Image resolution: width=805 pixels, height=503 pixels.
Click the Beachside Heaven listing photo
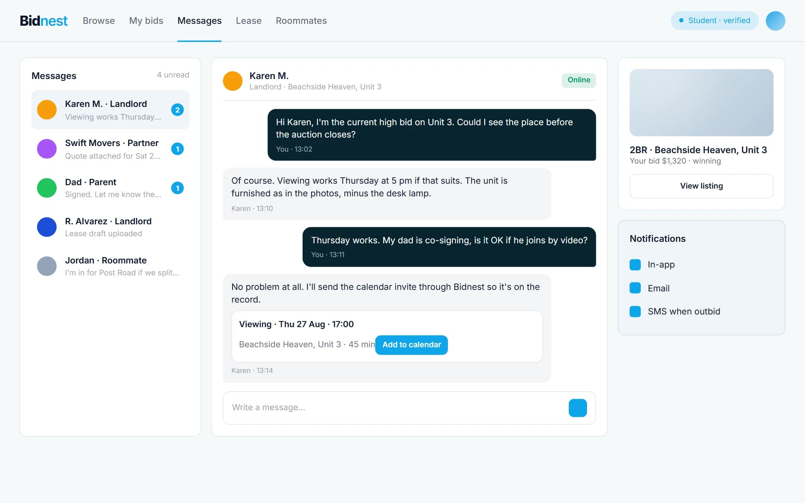pyautogui.click(x=701, y=102)
